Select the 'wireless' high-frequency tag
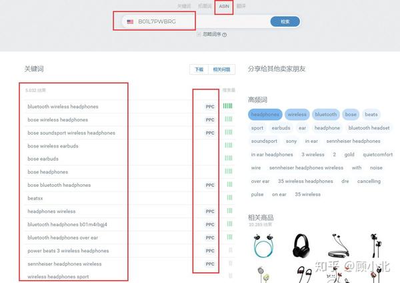400x283 pixels. pos(297,114)
